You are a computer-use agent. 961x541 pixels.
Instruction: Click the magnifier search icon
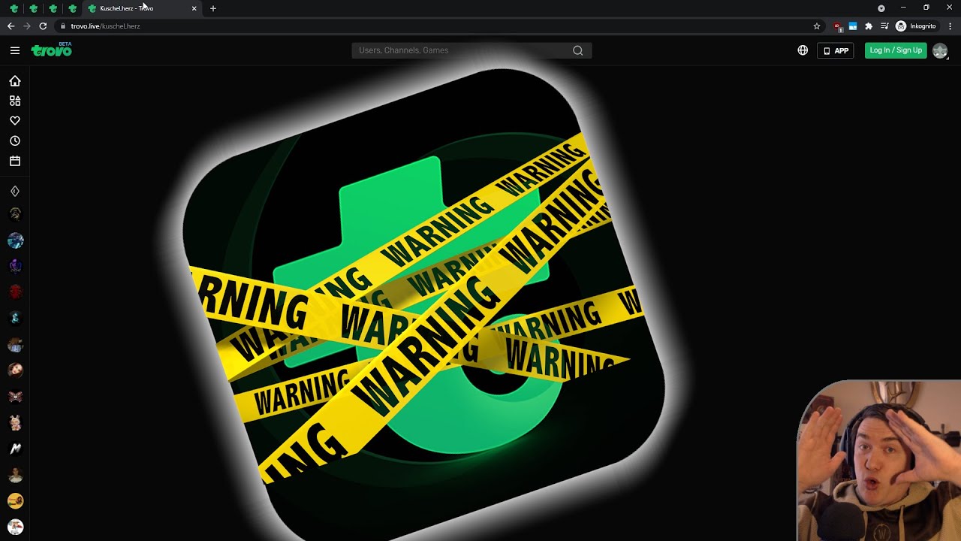[x=577, y=50]
